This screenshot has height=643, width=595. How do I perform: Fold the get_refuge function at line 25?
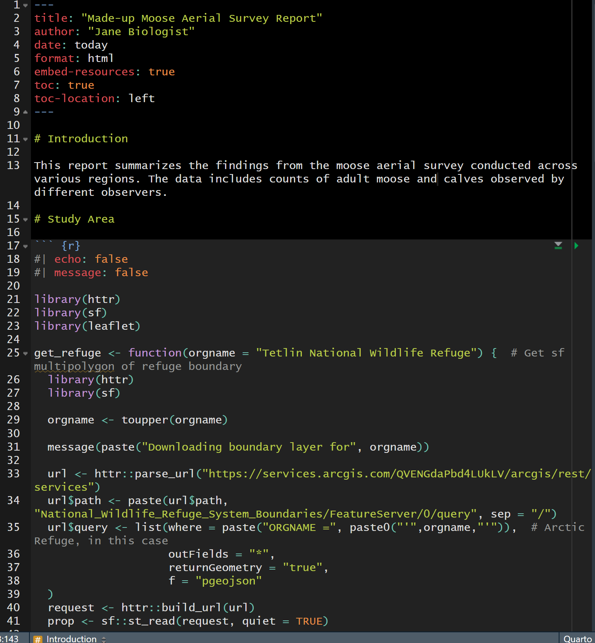(26, 353)
